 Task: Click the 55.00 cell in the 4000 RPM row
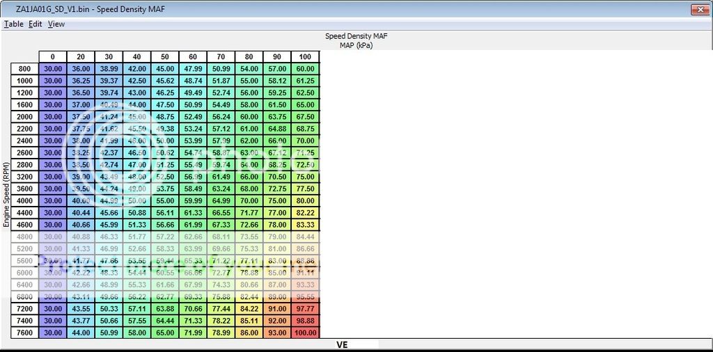[165, 200]
